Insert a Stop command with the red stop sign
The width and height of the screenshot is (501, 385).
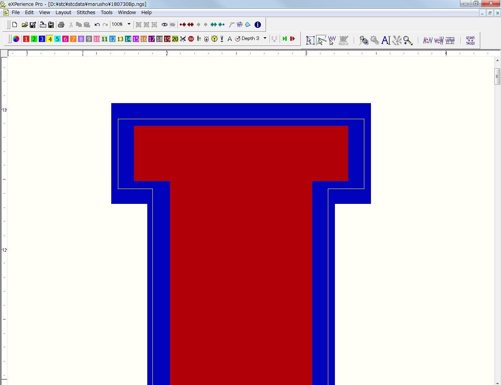point(191,39)
